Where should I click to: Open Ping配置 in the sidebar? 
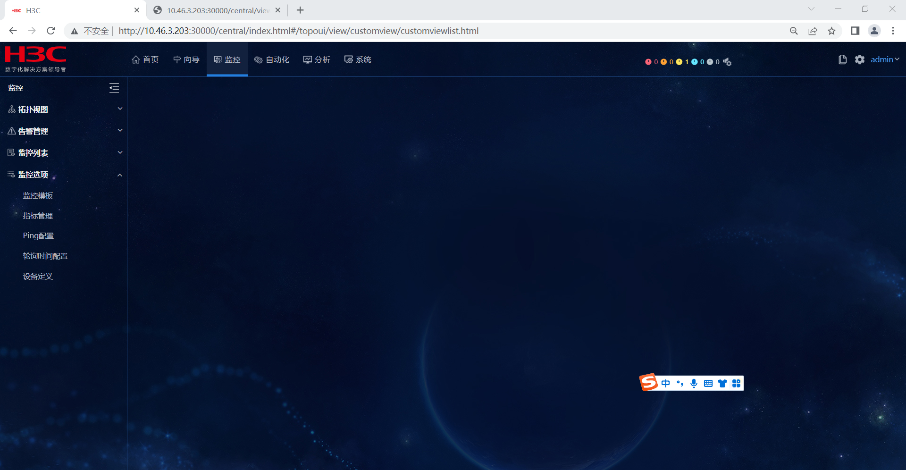tap(39, 236)
